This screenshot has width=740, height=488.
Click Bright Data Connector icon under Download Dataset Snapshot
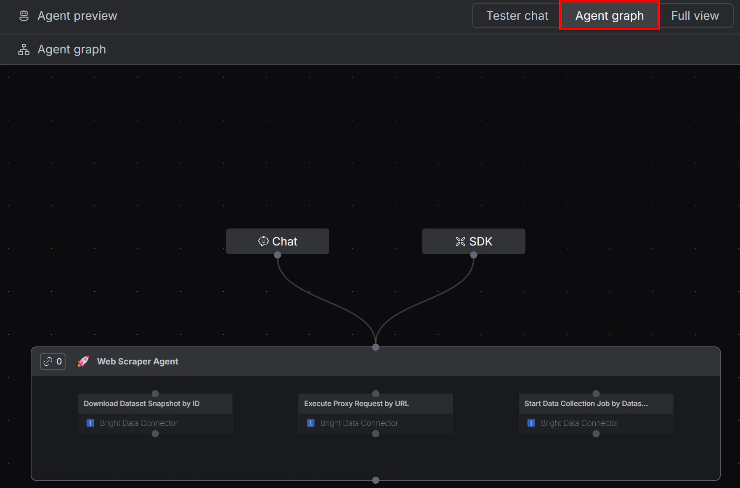[90, 423]
